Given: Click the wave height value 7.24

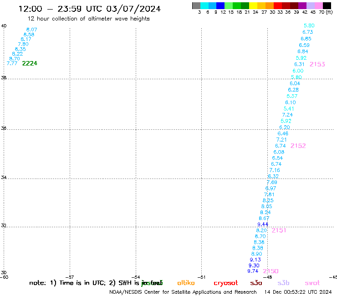Looking at the screenshot, I should coord(287,115).
